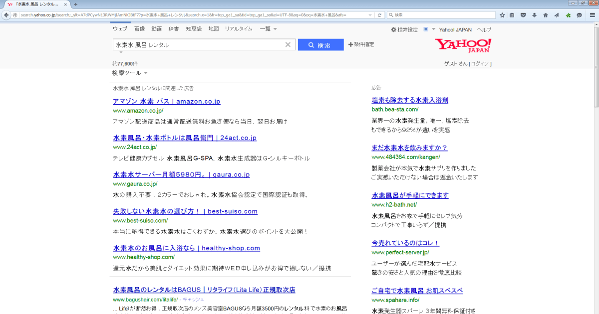Screen dimensions: 599x314
Task: Open the URL history dropdown arrow in the address bar
Action: pyautogui.click(x=370, y=15)
